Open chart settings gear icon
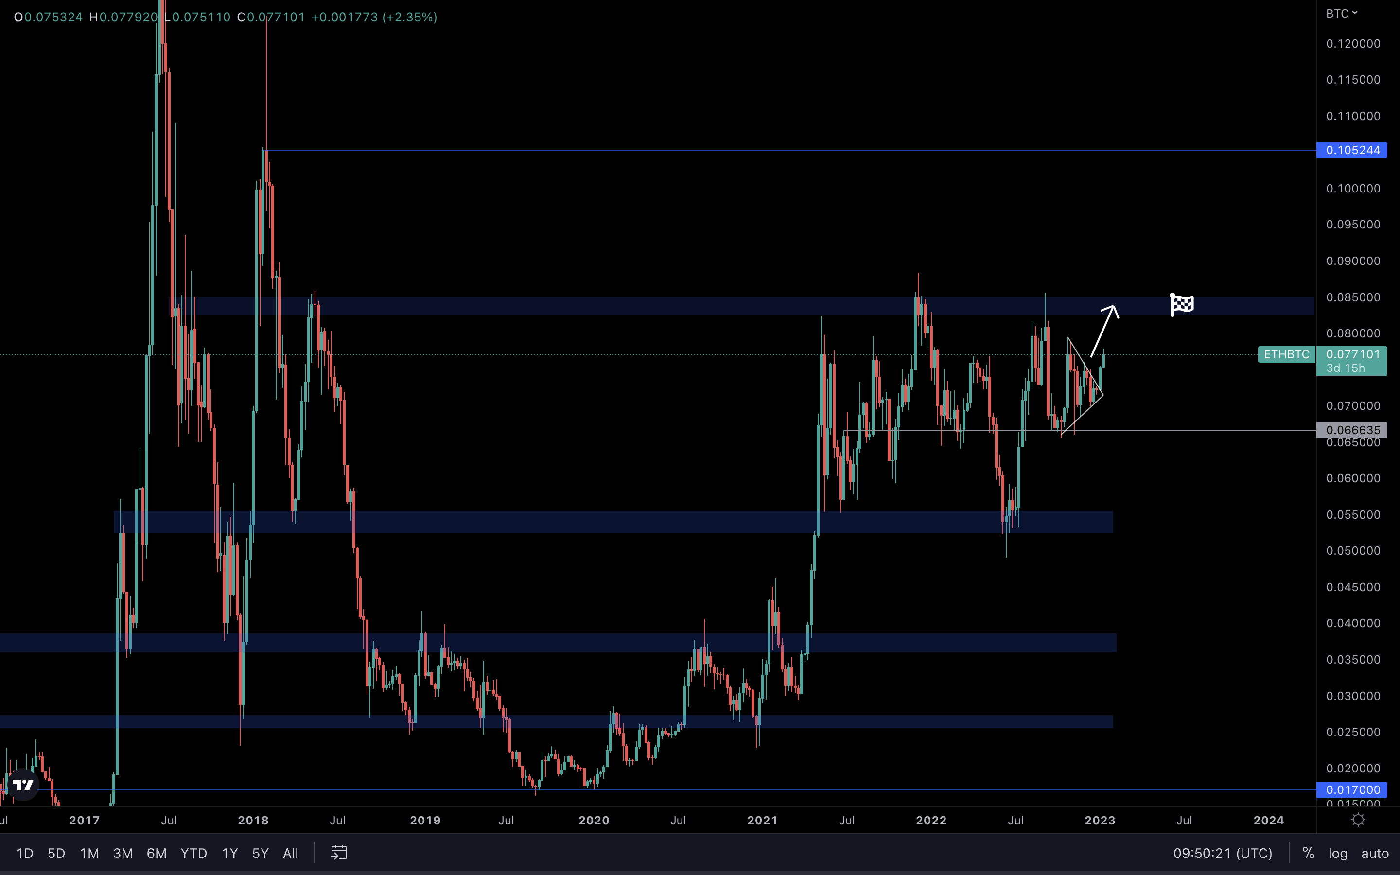1400x875 pixels. pos(1358,820)
